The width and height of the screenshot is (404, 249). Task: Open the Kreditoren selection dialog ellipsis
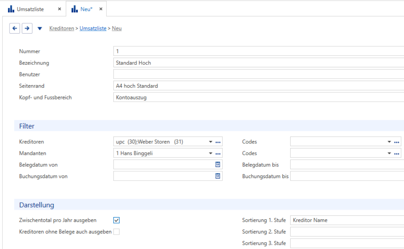[x=218, y=142]
